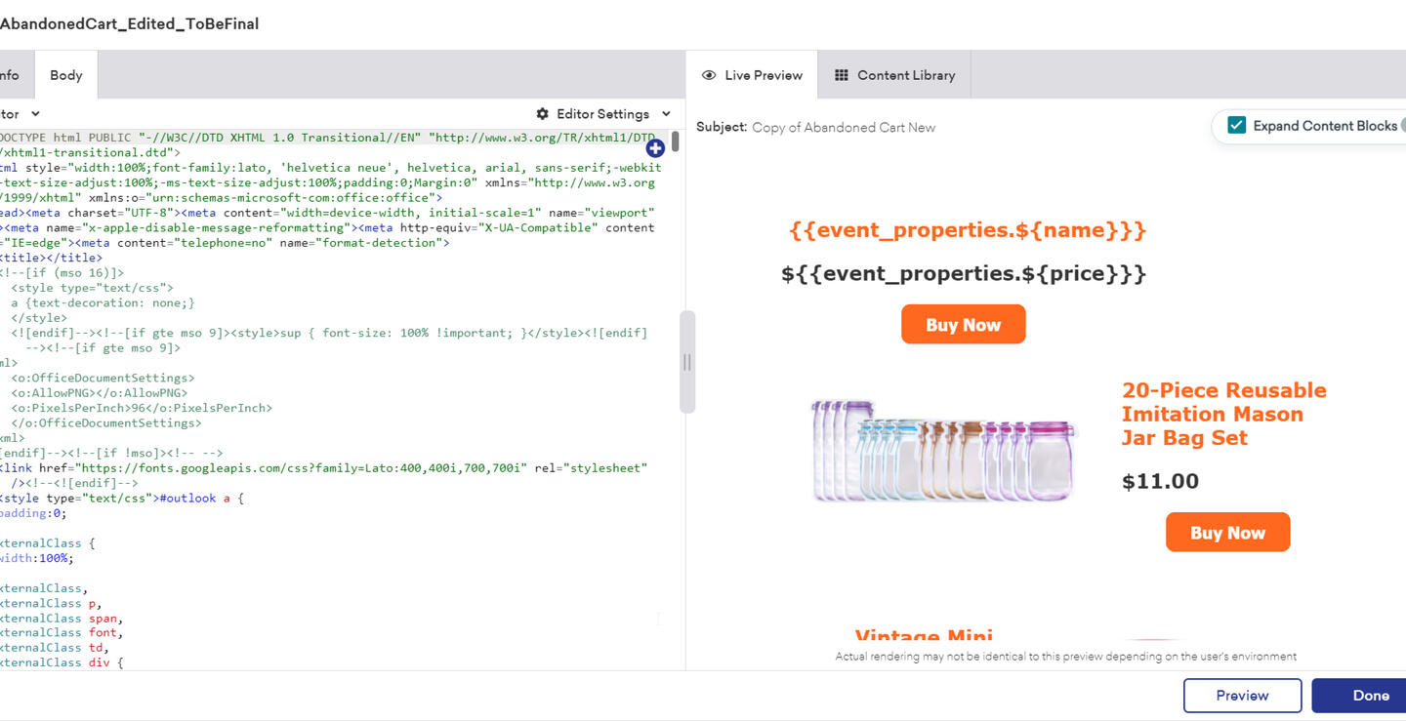Click the AllowPNG line in code editor
The height and width of the screenshot is (721, 1406).
(99, 393)
